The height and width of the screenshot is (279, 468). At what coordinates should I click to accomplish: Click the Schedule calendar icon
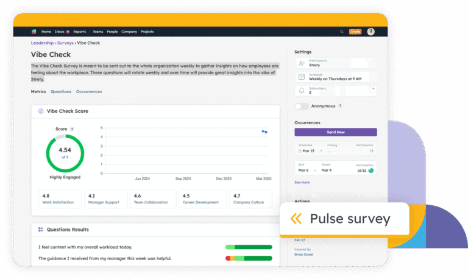[x=302, y=77]
